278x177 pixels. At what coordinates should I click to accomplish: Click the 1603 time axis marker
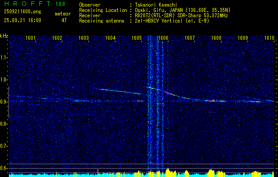click(x=84, y=38)
